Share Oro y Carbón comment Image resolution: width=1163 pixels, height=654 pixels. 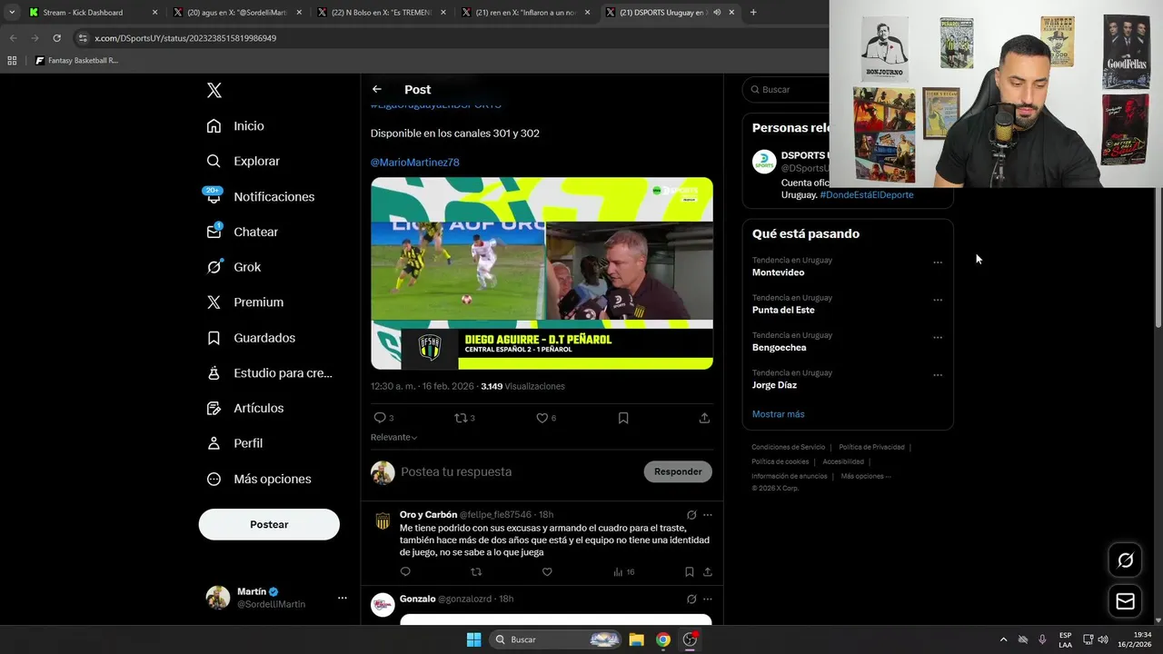(707, 572)
